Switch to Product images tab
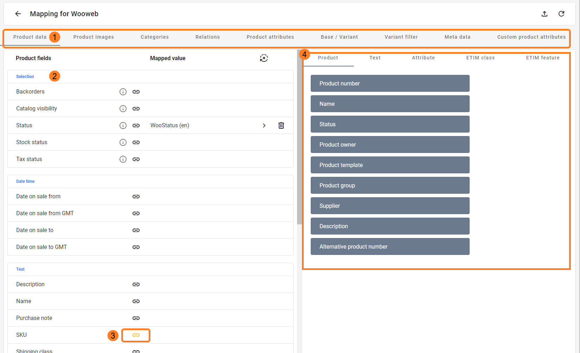580x353 pixels. click(x=94, y=37)
